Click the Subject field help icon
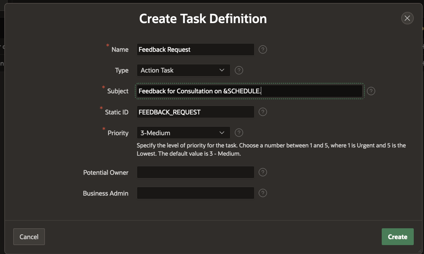Image resolution: width=424 pixels, height=254 pixels. pos(371,91)
